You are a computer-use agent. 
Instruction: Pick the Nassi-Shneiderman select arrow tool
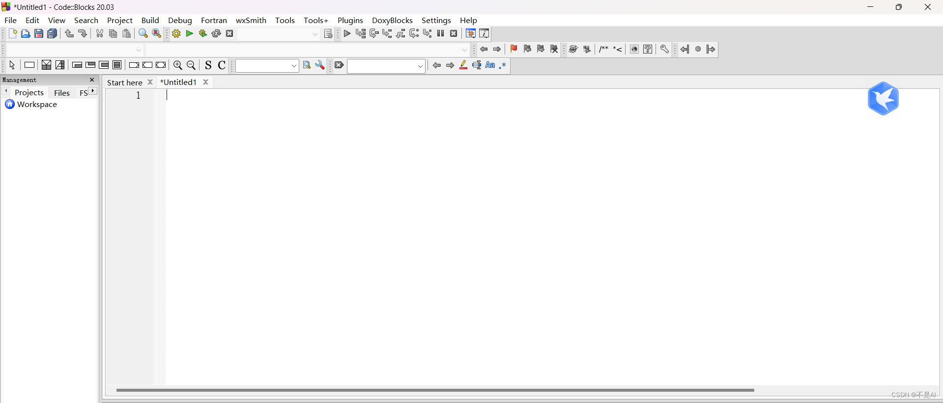(12, 65)
